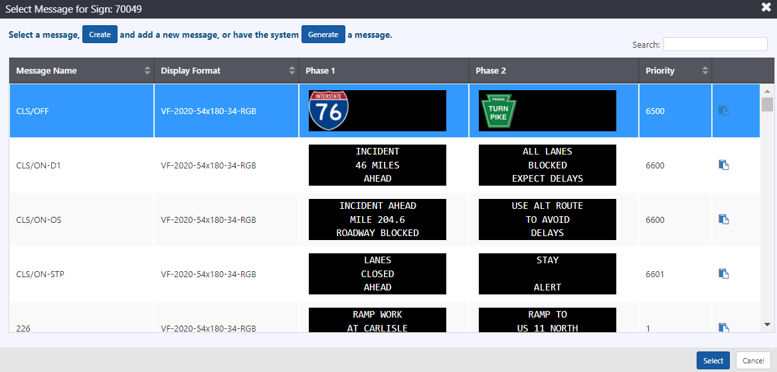Open the Interstate 76 Phase 1 preview

(377, 111)
